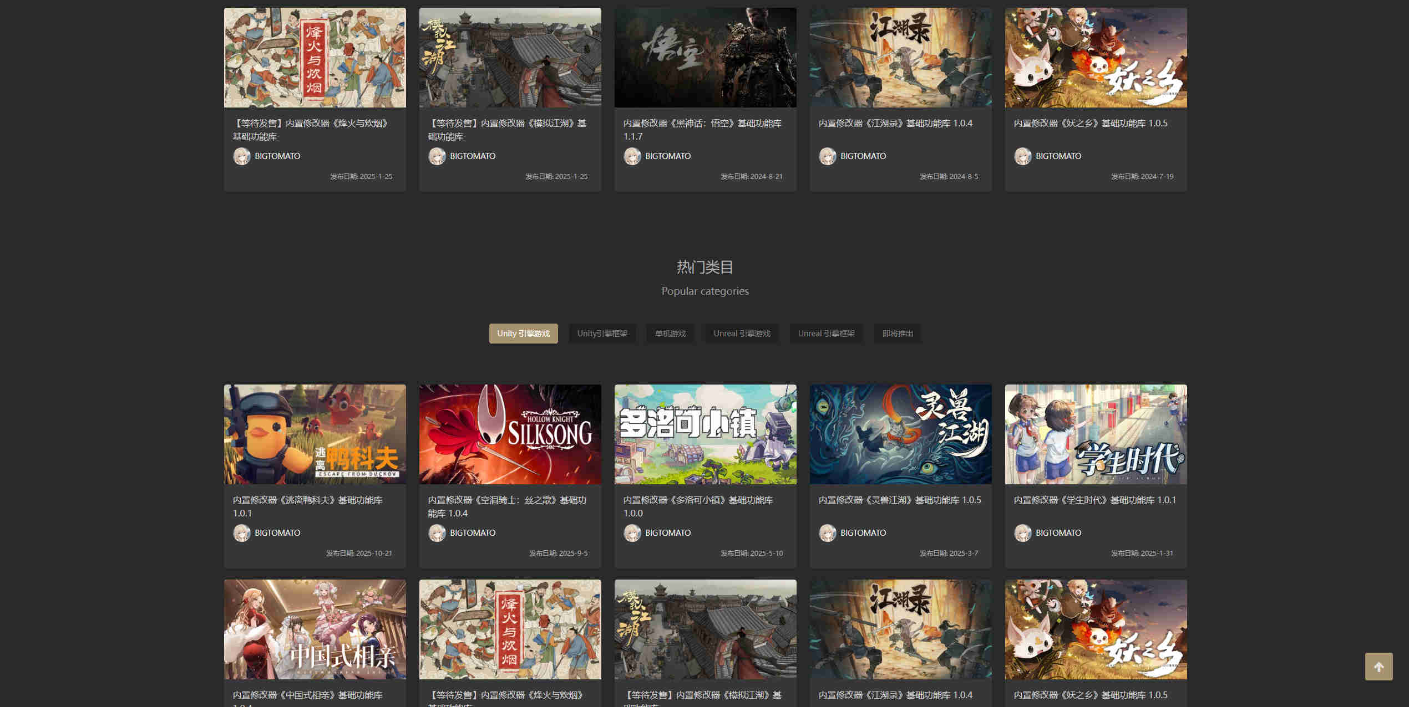Click the back-to-top arrow icon

point(1379,667)
